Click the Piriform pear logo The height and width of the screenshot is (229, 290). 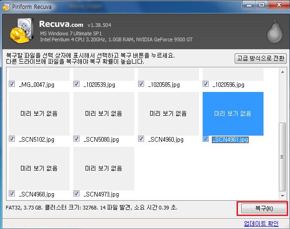pyautogui.click(x=275, y=32)
